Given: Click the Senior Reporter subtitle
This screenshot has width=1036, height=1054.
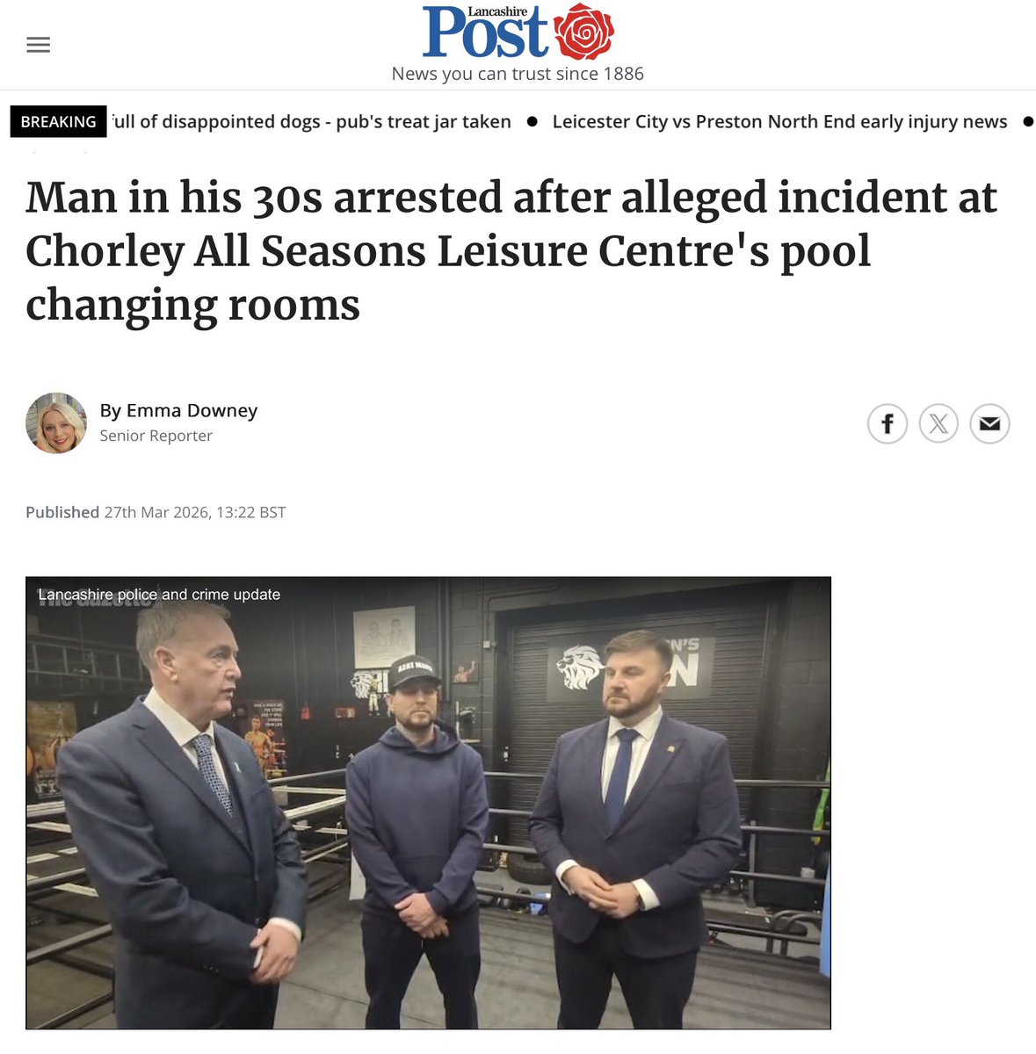Looking at the screenshot, I should click(x=156, y=436).
